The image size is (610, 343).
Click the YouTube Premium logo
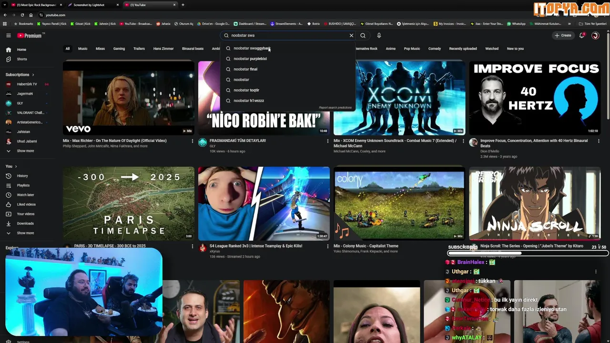(x=30, y=35)
